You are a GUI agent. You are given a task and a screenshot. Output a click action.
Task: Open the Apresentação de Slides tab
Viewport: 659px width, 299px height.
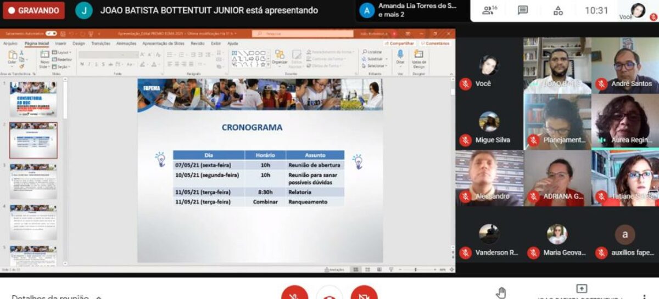163,43
